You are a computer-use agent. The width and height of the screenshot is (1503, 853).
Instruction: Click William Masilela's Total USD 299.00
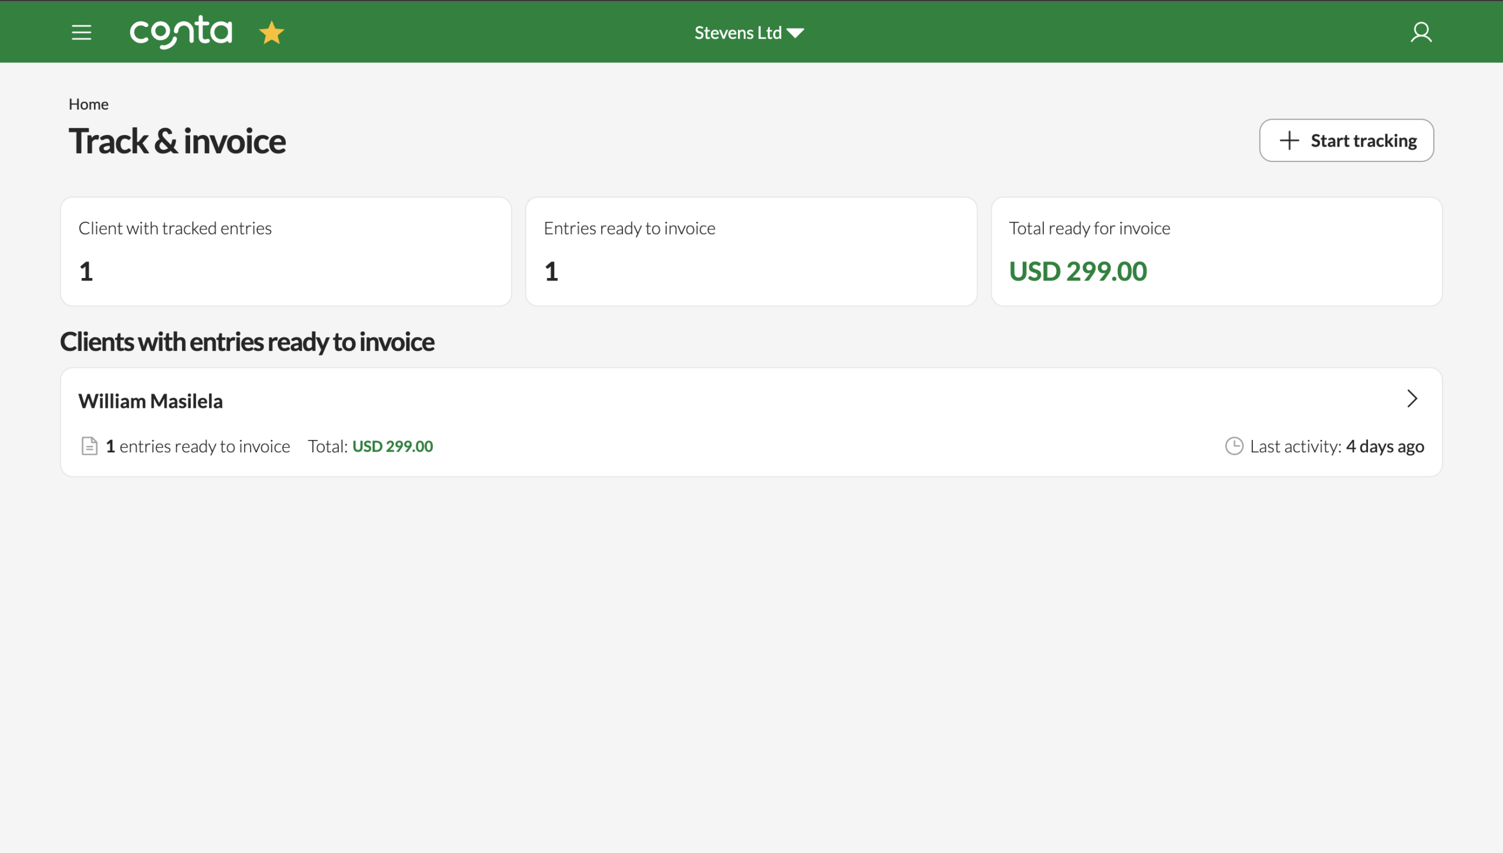[x=392, y=446]
